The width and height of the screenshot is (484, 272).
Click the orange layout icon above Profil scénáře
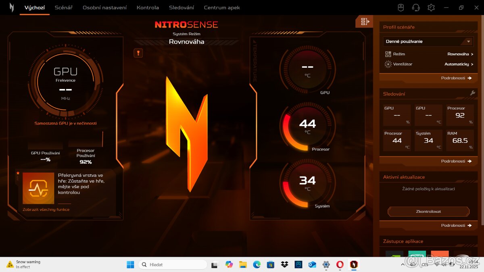(363, 21)
